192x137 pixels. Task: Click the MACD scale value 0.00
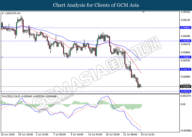(x=183, y=104)
